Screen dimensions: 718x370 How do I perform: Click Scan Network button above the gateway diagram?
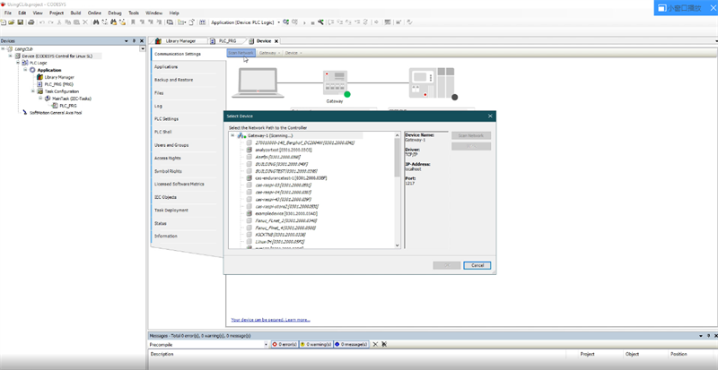tap(241, 53)
